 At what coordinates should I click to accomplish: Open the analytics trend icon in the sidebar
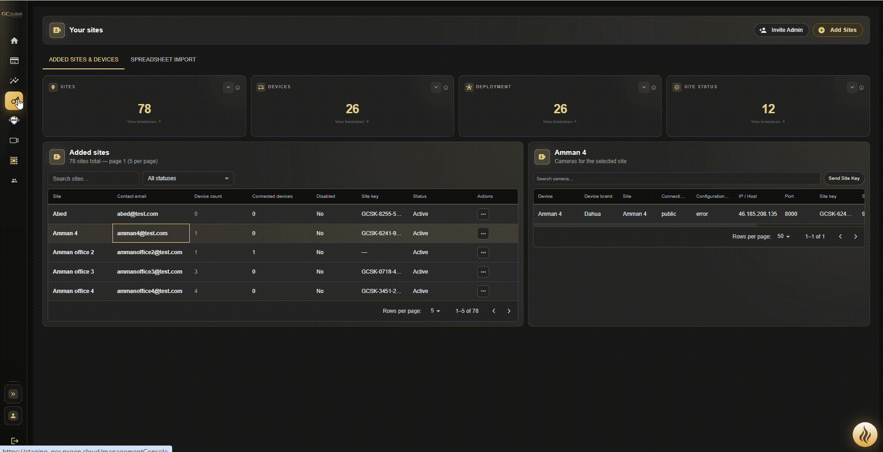tap(14, 80)
